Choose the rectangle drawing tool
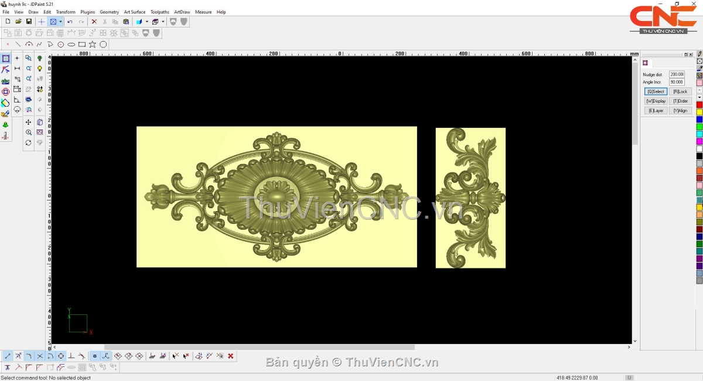The image size is (703, 381). pos(82,45)
